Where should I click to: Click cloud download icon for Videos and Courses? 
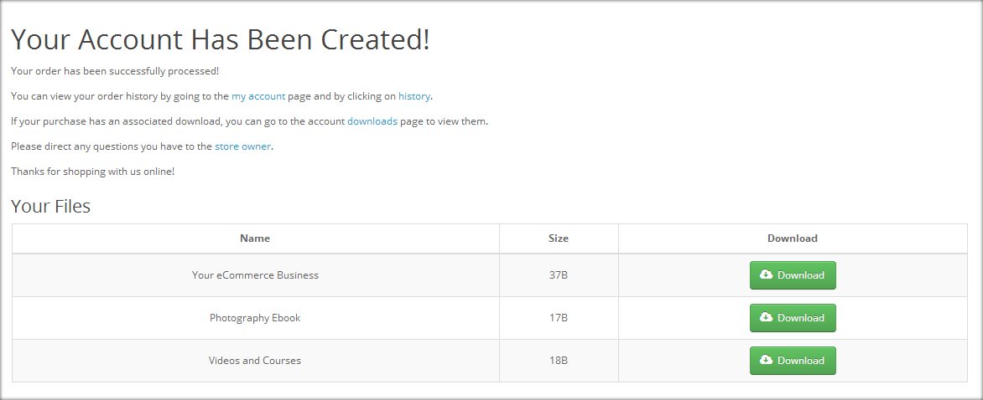click(766, 359)
